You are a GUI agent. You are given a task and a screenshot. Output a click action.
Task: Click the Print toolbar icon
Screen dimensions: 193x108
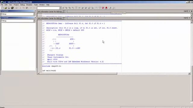click(x=16, y=8)
